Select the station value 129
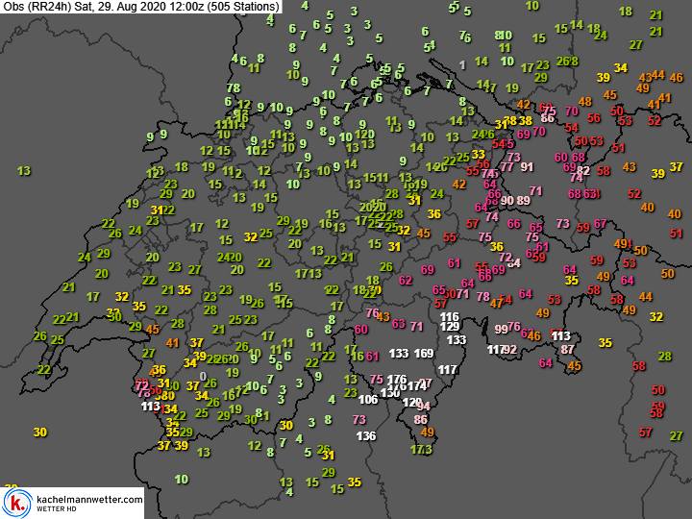Screen dimensions: 692x519 point(450,327)
